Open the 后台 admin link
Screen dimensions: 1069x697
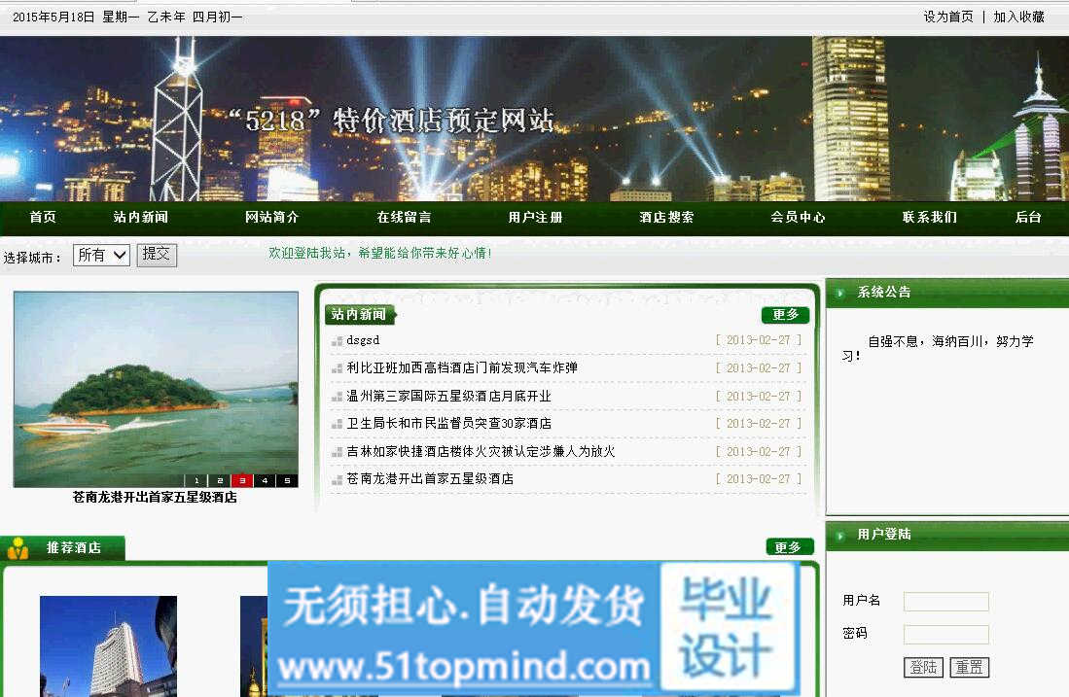(1028, 218)
